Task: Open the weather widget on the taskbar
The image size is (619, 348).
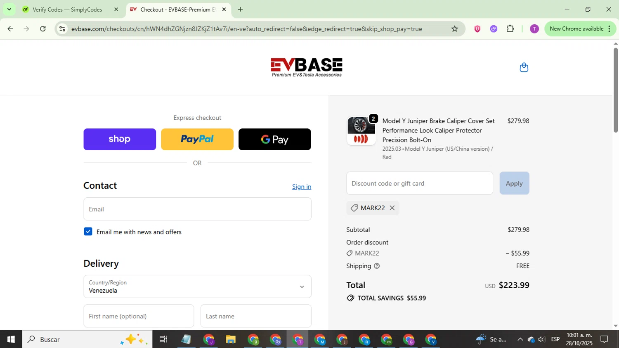Action: (491, 339)
